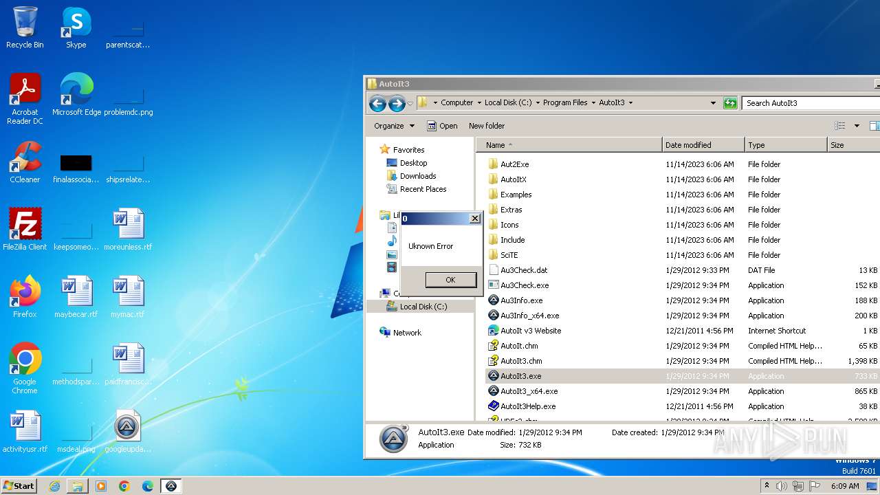Click the Explorer Back navigation arrow

377,103
